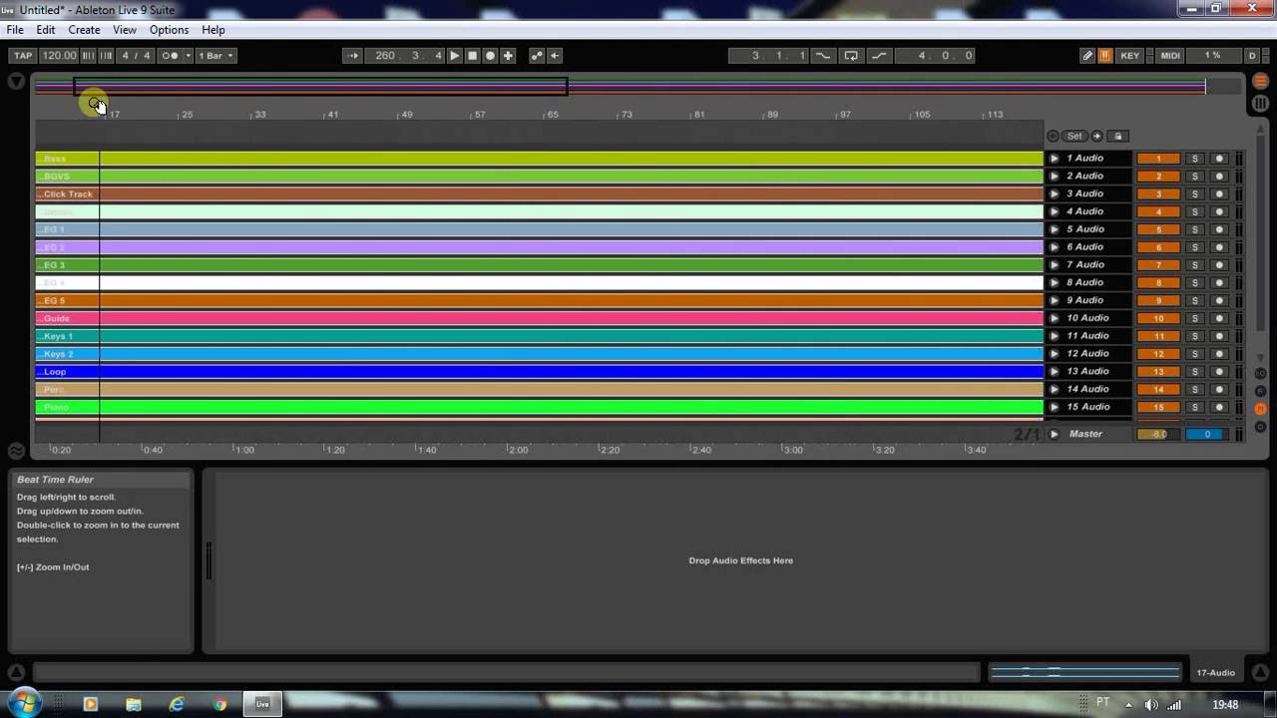Click the 17-Audio track status selector
This screenshot has width=1277, height=718.
tap(1215, 673)
